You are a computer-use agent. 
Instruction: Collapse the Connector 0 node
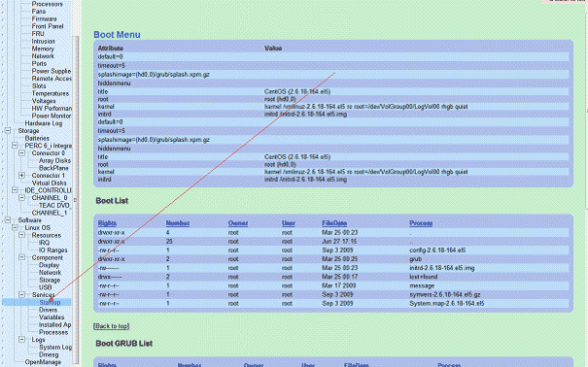[21, 153]
